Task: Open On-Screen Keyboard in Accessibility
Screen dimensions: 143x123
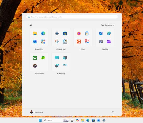Action: pos(57,58)
